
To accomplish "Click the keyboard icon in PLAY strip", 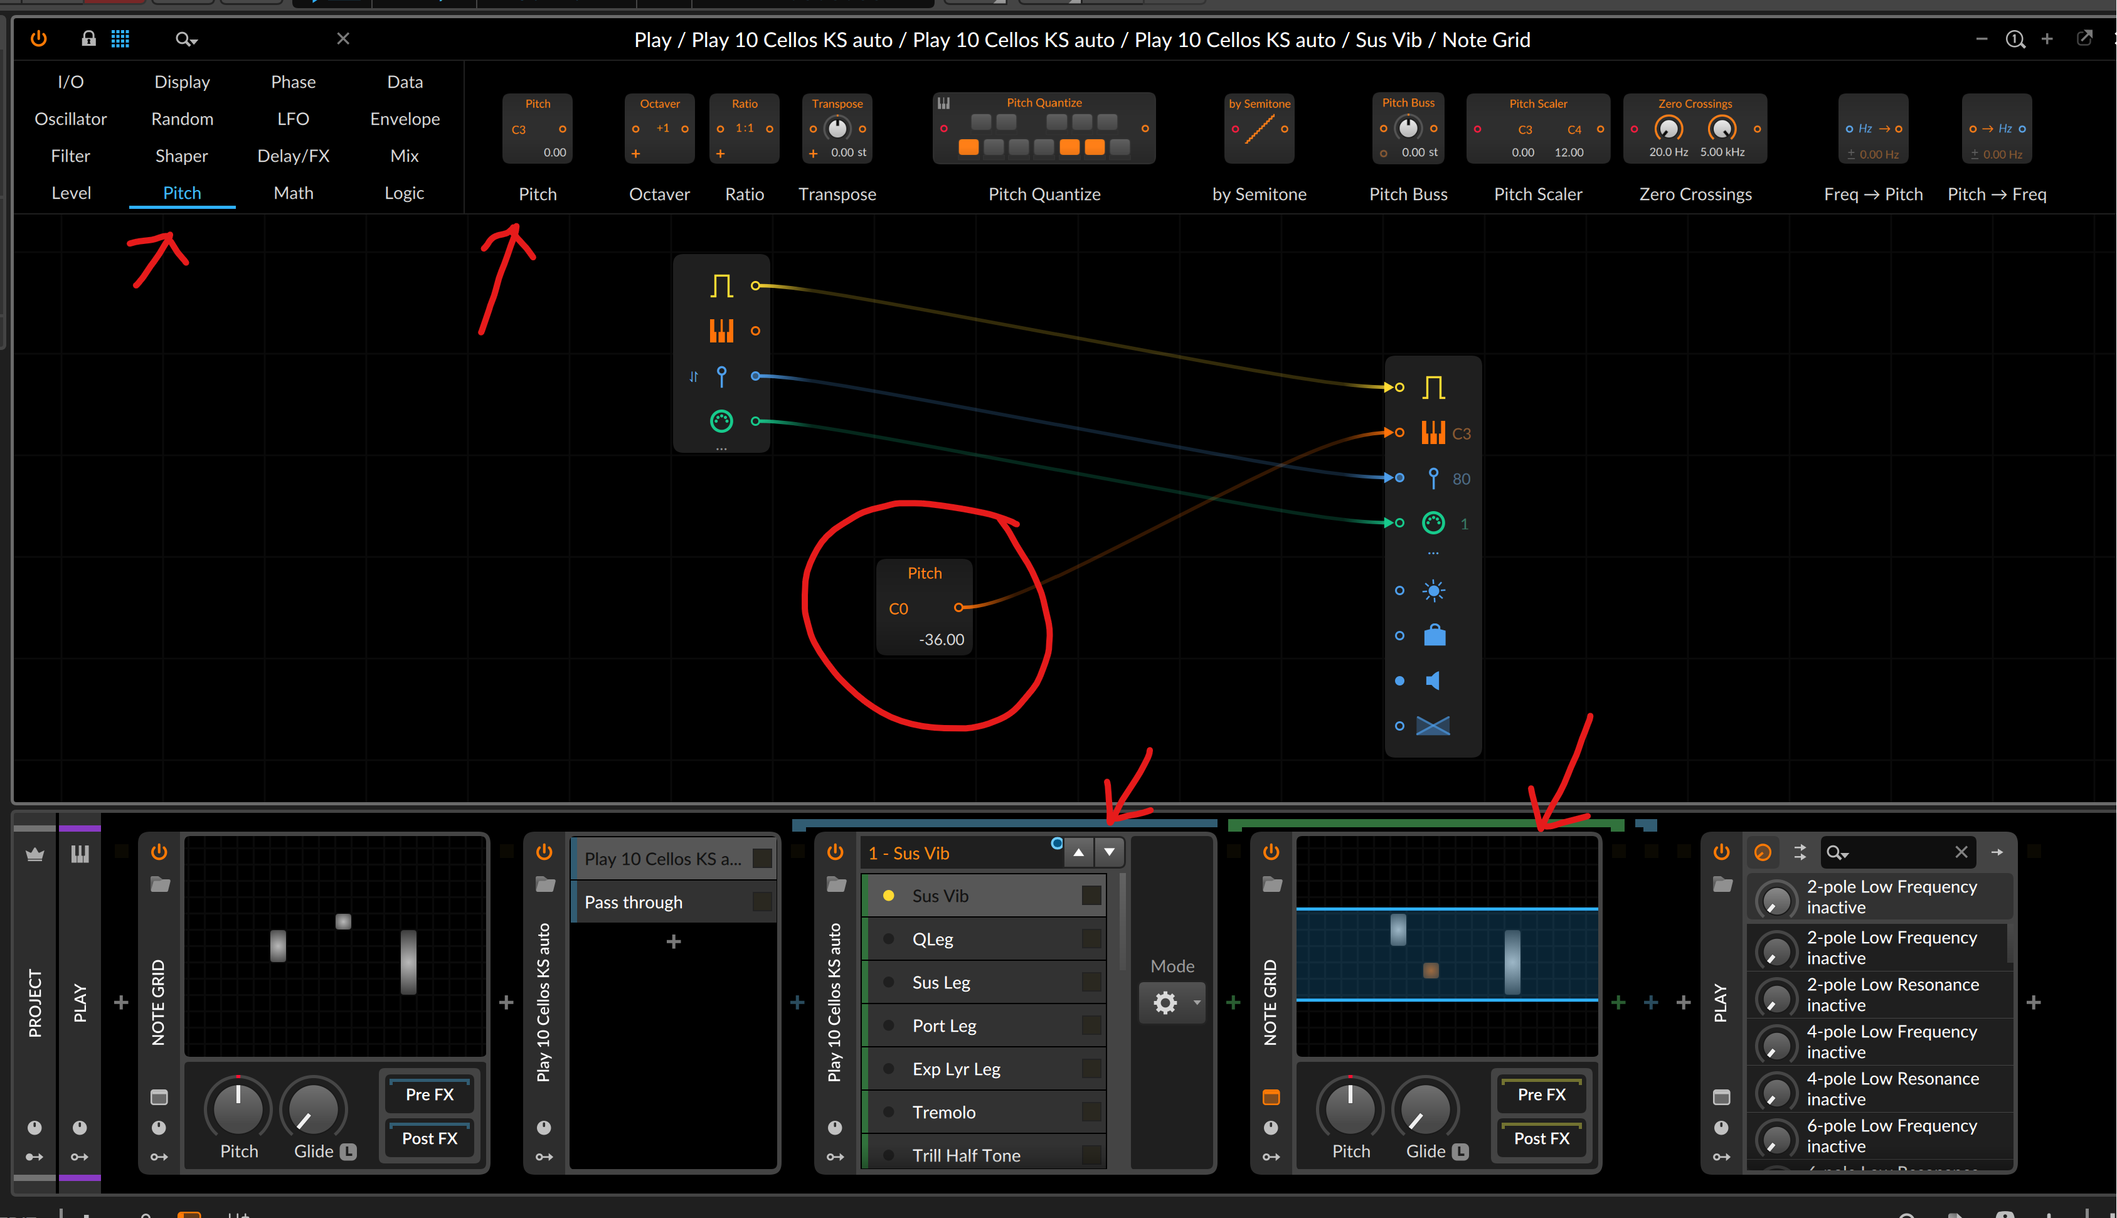I will [x=80, y=853].
